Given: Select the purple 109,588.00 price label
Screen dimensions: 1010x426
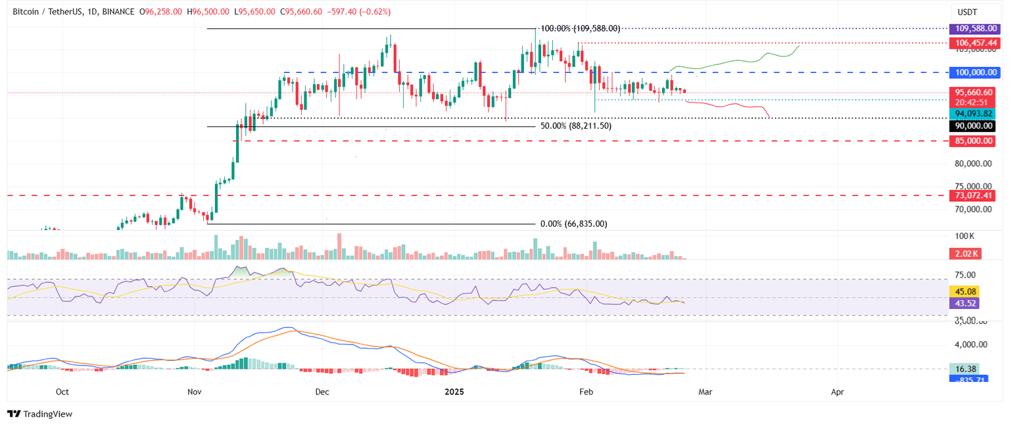Looking at the screenshot, I should (x=975, y=28).
